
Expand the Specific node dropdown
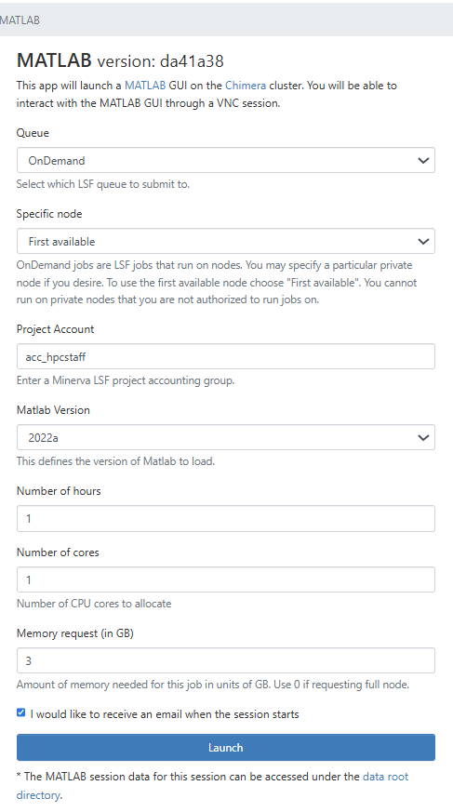click(226, 241)
